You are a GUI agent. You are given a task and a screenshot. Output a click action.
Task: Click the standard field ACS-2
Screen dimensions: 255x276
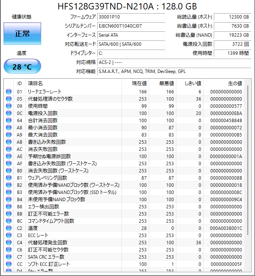coord(174,62)
